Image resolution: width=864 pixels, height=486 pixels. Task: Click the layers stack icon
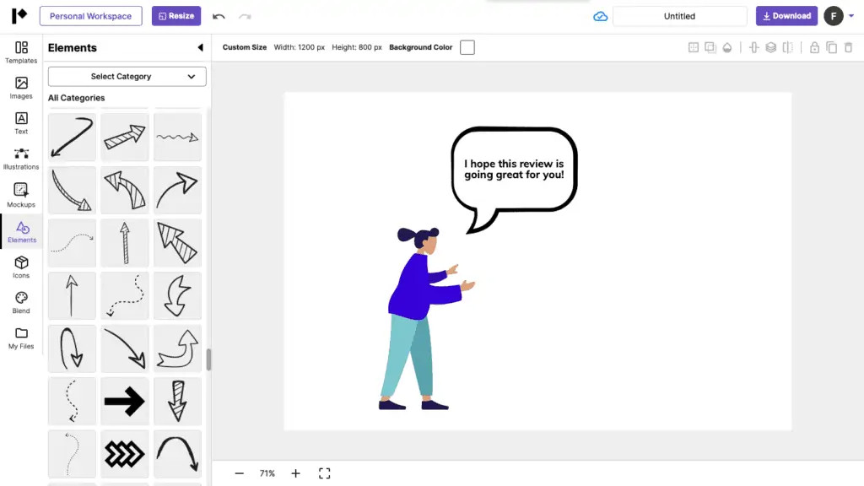click(x=770, y=48)
